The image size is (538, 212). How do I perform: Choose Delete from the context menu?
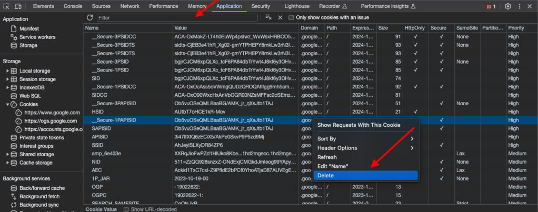[x=365, y=175]
